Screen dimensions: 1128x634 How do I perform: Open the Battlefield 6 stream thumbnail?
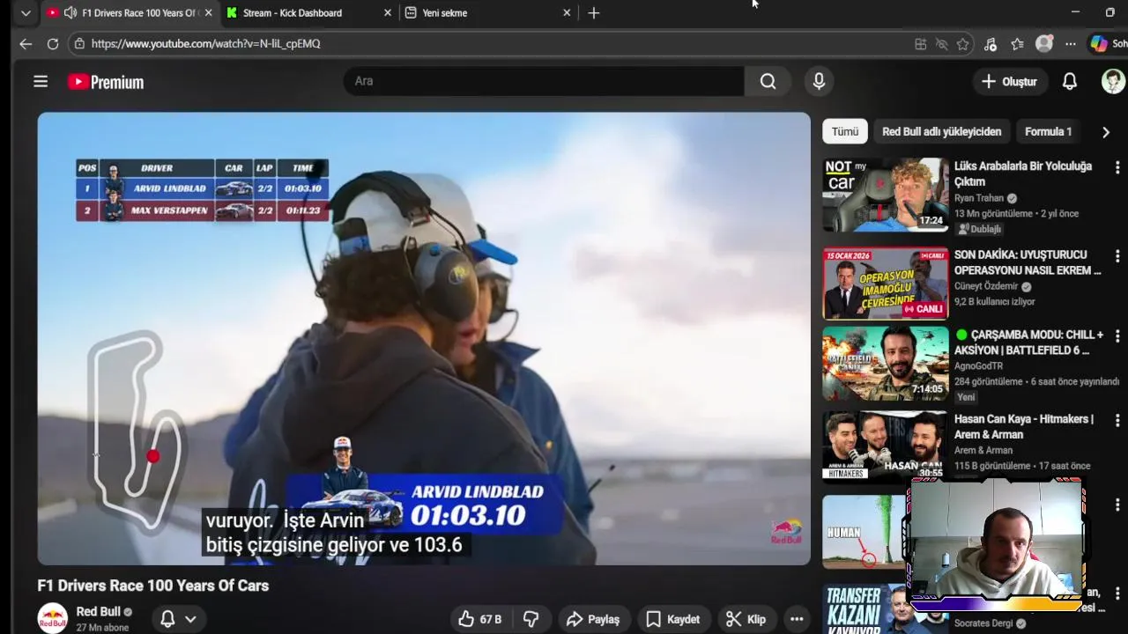click(885, 364)
